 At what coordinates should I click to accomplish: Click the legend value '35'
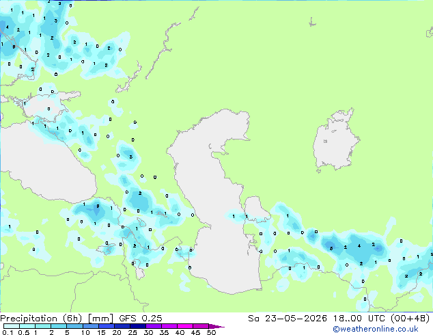click(164, 332)
